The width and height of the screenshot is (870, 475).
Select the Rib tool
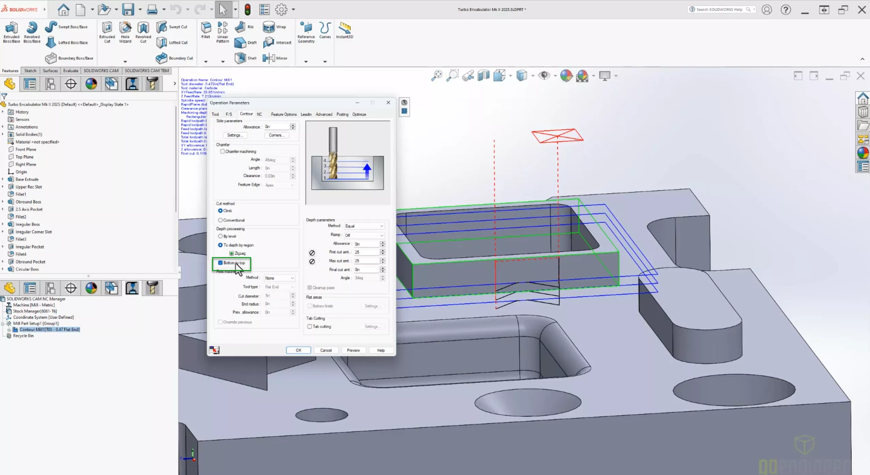[x=244, y=27]
